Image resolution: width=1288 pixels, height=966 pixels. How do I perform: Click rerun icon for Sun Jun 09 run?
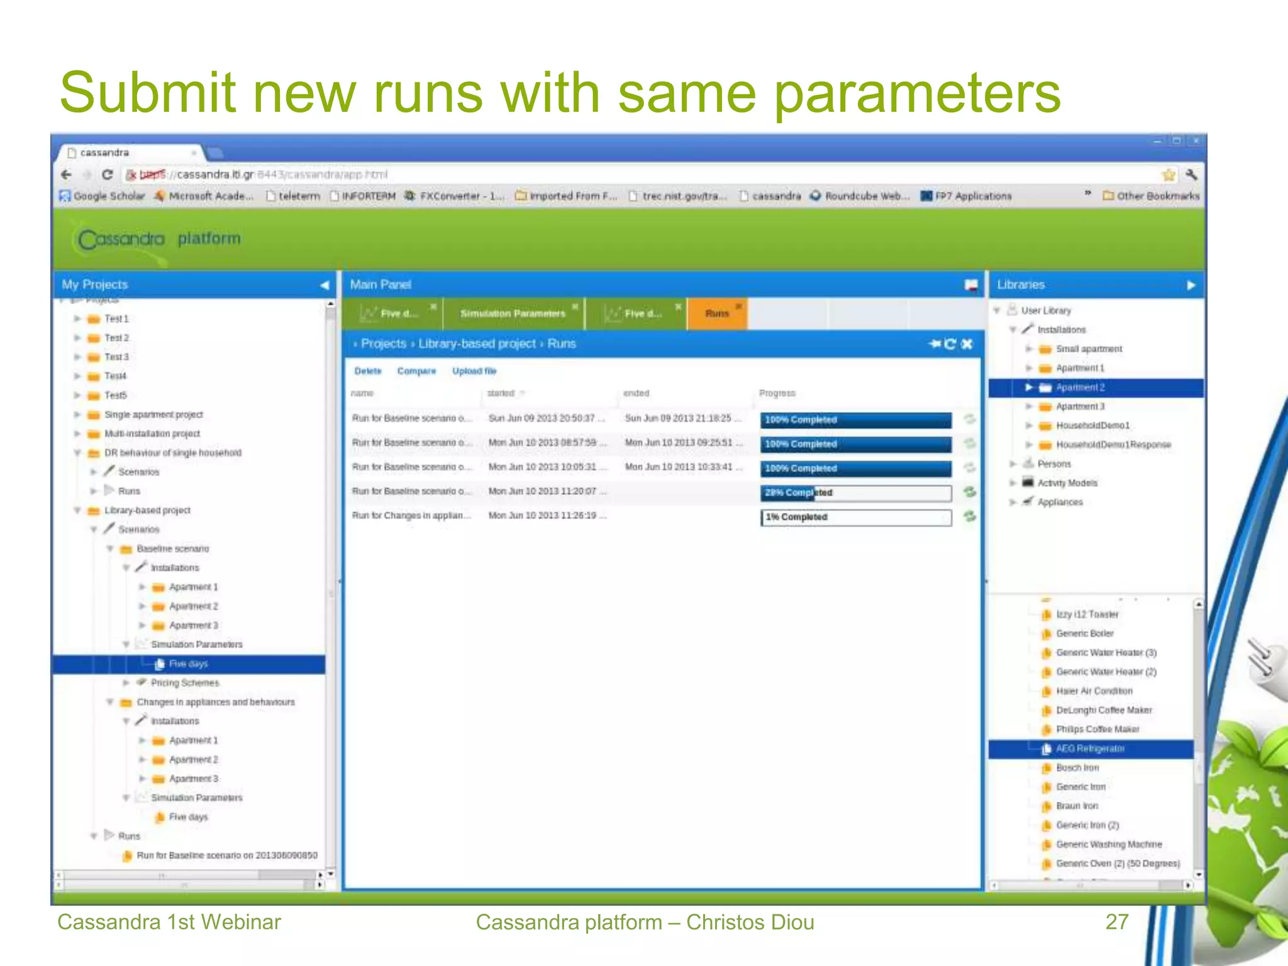[x=970, y=419]
